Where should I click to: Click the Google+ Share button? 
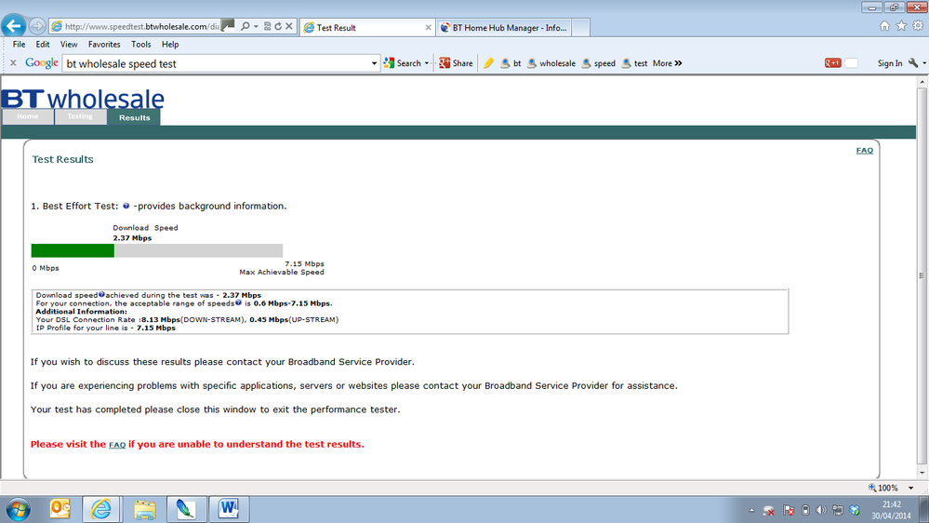456,63
